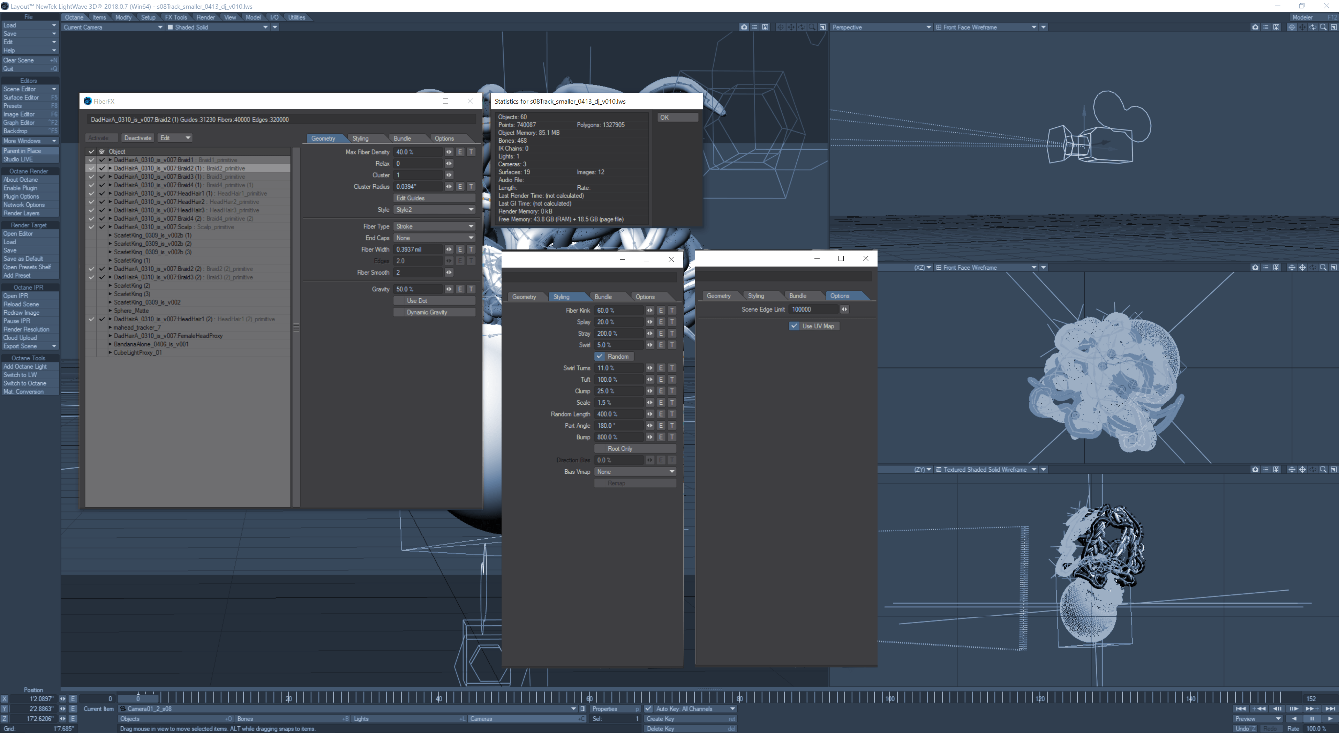The image size is (1339, 733).
Task: Open the FX Tools menu tab
Action: (176, 17)
